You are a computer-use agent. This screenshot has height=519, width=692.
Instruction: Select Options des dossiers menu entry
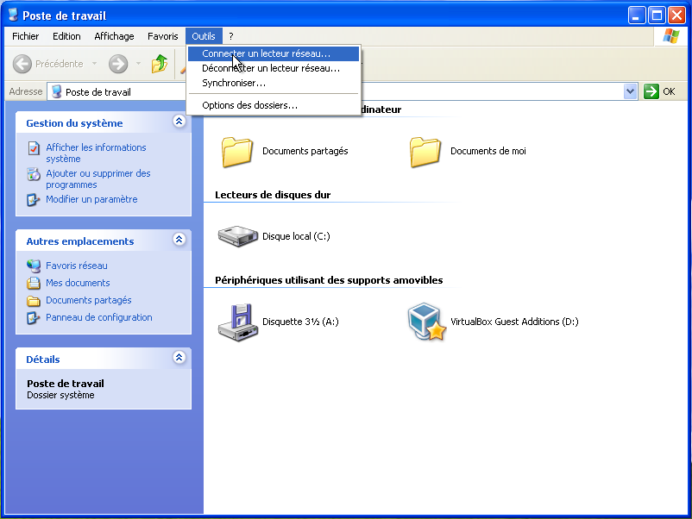pyautogui.click(x=249, y=105)
